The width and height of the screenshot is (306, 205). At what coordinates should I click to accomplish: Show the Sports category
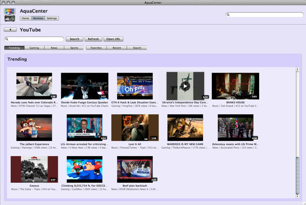pos(74,48)
